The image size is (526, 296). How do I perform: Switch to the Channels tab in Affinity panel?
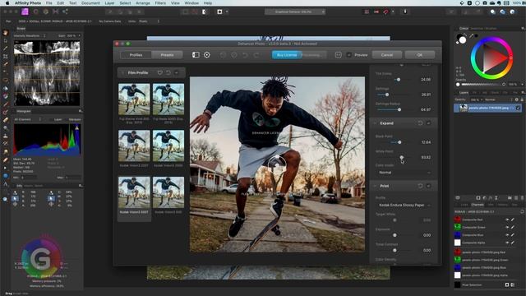(478, 205)
